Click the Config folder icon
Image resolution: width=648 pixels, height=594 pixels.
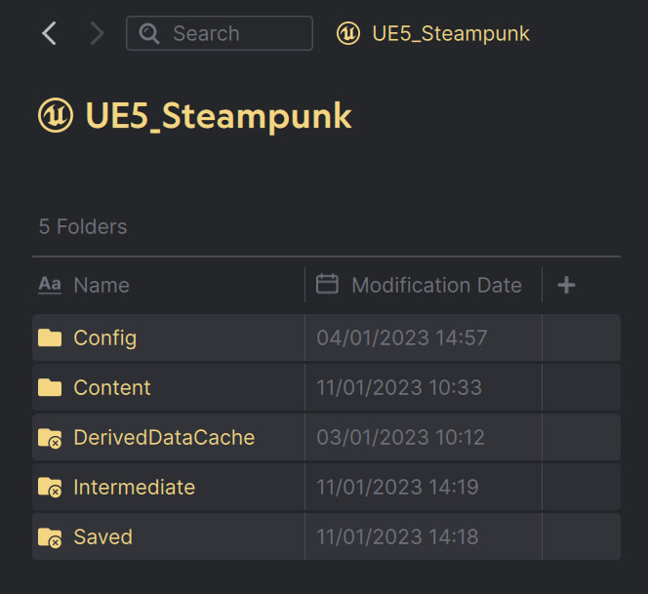pyautogui.click(x=50, y=338)
